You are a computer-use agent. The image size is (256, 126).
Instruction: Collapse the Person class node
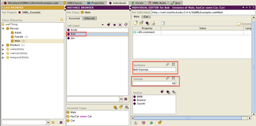[3, 28]
